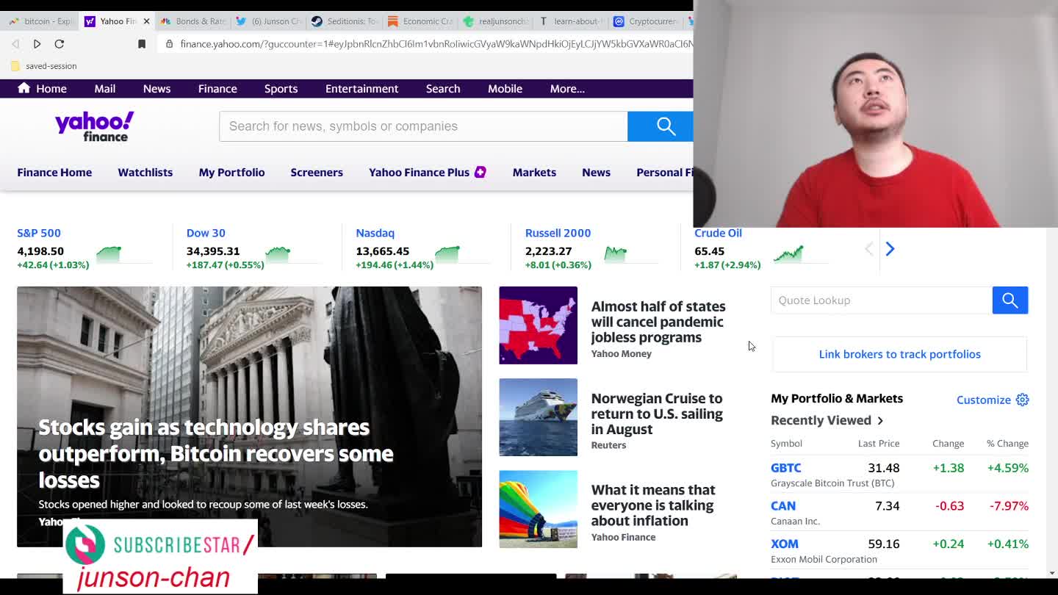Read 'What it means that everyone is talking about inflation'
Viewport: 1058px width, 595px height.
652,505
